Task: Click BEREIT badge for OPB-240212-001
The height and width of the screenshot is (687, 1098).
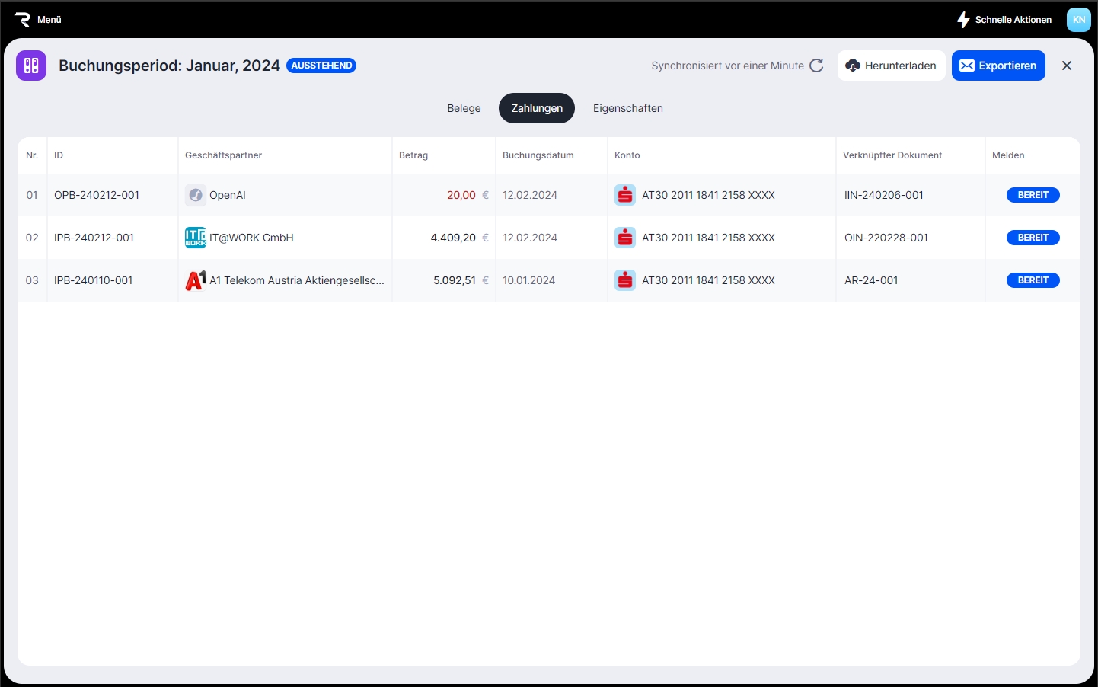Action: coord(1033,195)
